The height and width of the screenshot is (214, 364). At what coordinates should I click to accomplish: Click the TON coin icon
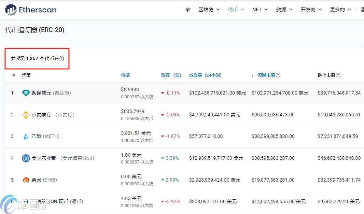click(25, 201)
